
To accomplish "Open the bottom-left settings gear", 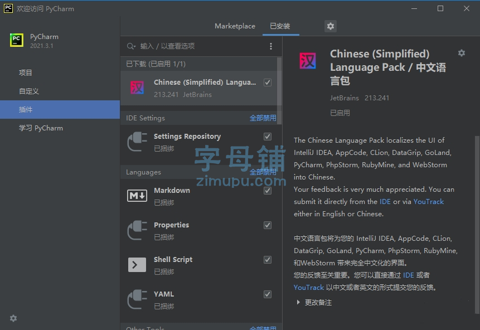I will pos(13,318).
